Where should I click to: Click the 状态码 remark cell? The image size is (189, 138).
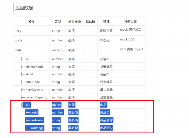105,40
